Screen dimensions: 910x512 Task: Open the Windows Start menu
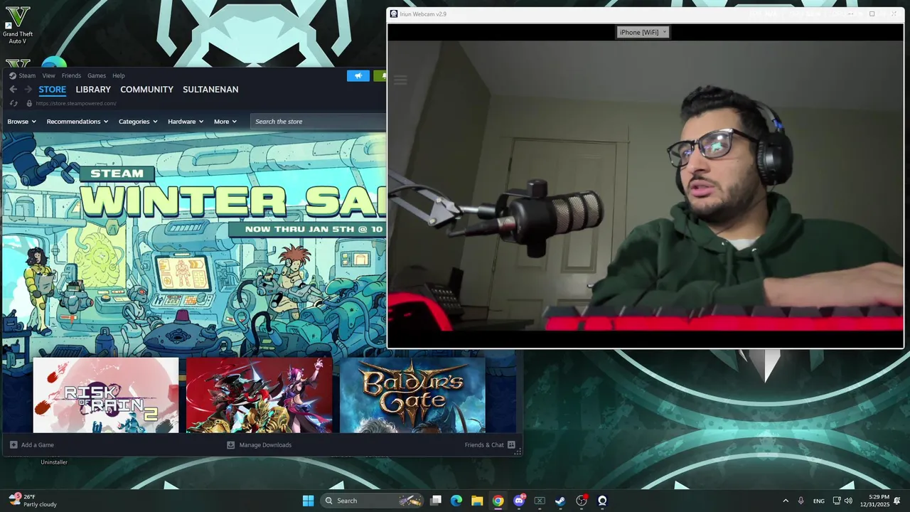click(308, 501)
